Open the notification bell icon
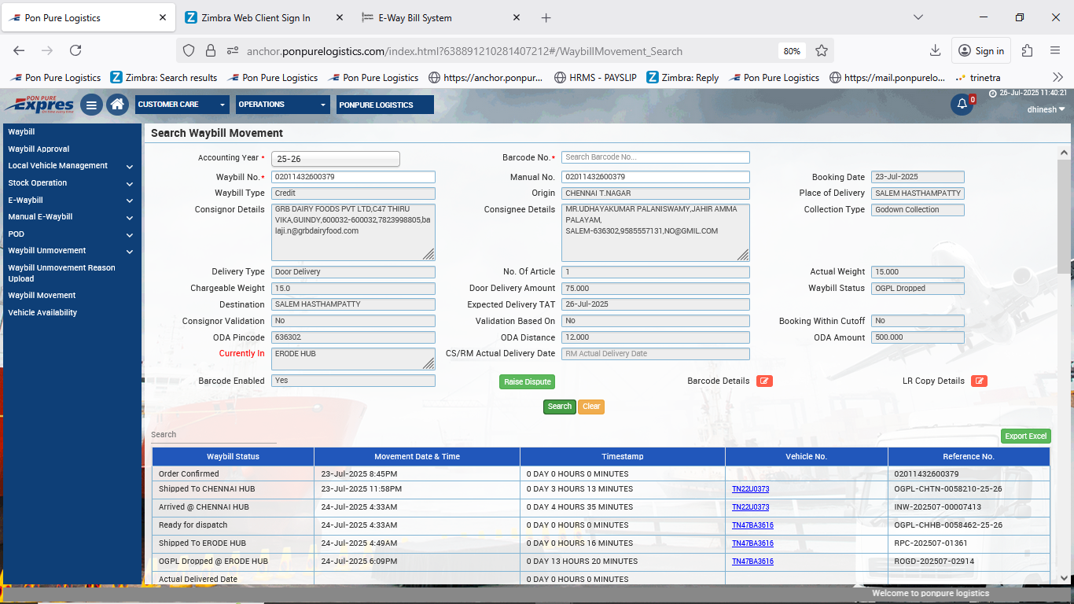Image resolution: width=1074 pixels, height=604 pixels. coord(962,105)
